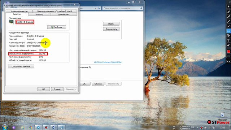Click the U: upload speed meter on taskbar
Screen dimensions: 231x130
pyautogui.click(x=181, y=126)
